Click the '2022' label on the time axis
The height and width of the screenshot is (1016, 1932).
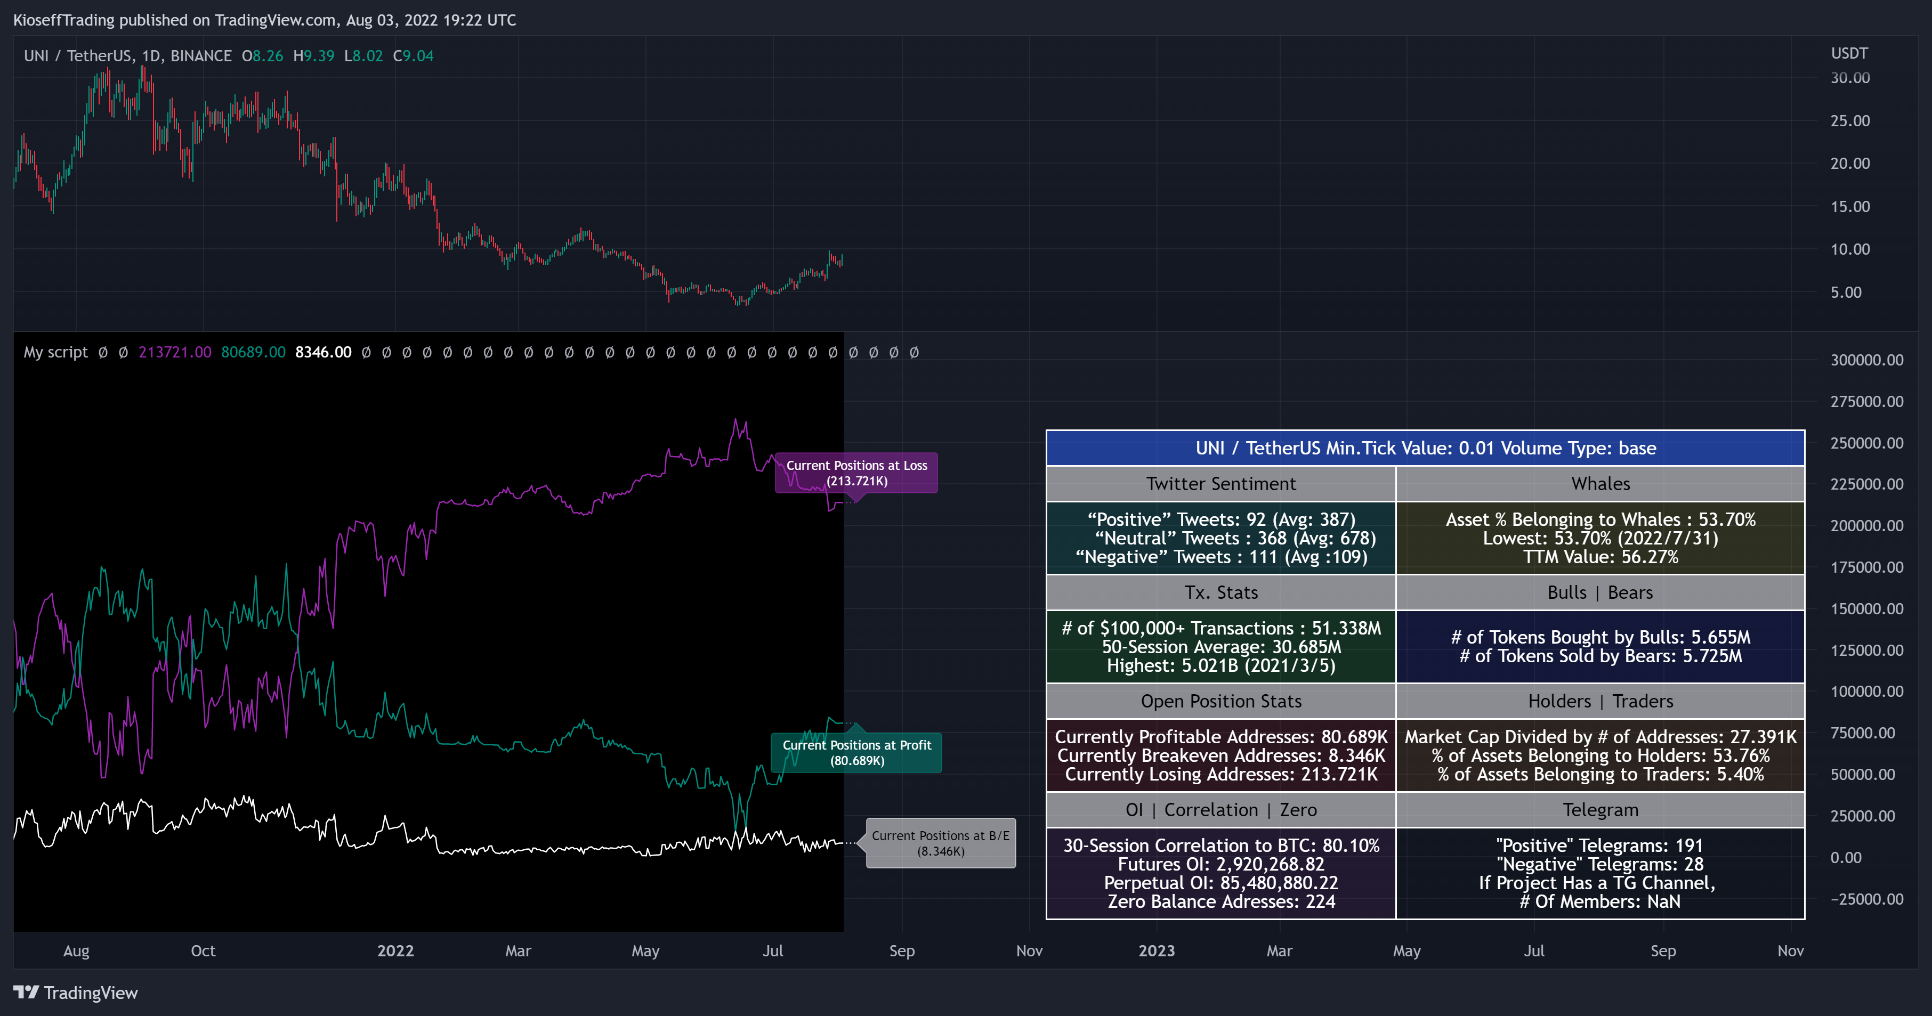pyautogui.click(x=395, y=951)
